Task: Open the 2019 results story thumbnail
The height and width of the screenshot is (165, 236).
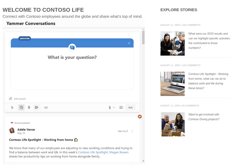Action: (172, 43)
